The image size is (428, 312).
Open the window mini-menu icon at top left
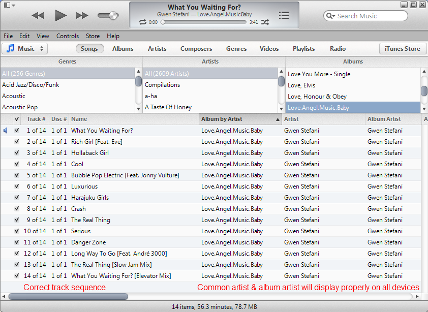(x=10, y=5)
